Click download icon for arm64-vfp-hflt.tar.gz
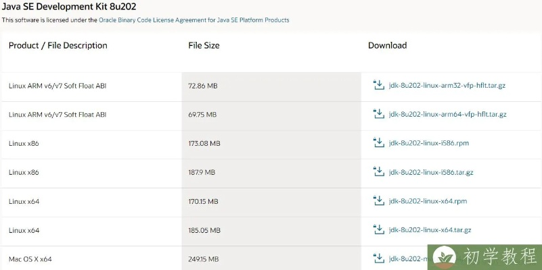The width and height of the screenshot is (542, 270). point(379,115)
